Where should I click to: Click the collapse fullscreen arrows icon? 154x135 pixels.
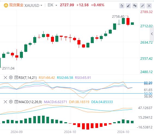143,6
